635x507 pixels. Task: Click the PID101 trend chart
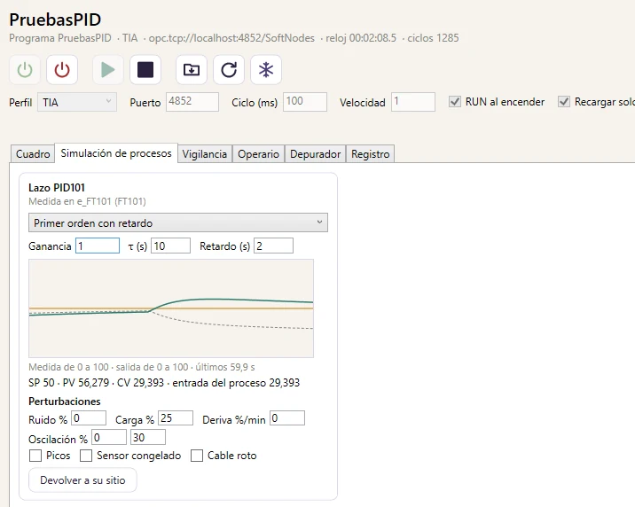(171, 308)
